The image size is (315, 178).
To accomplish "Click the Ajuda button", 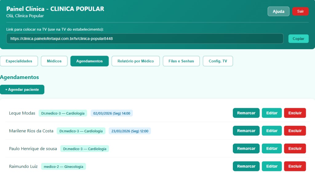I will pyautogui.click(x=278, y=11).
